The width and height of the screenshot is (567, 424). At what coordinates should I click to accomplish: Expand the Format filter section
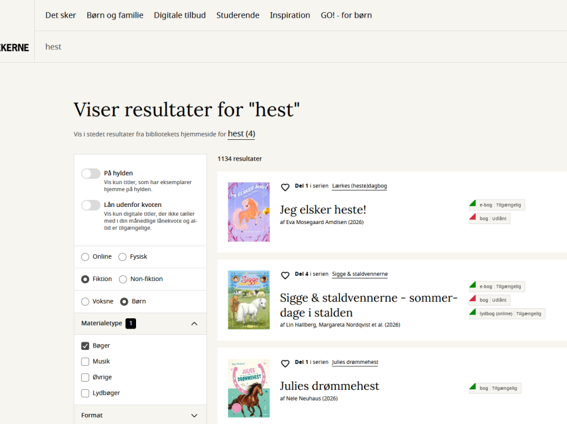pyautogui.click(x=140, y=415)
